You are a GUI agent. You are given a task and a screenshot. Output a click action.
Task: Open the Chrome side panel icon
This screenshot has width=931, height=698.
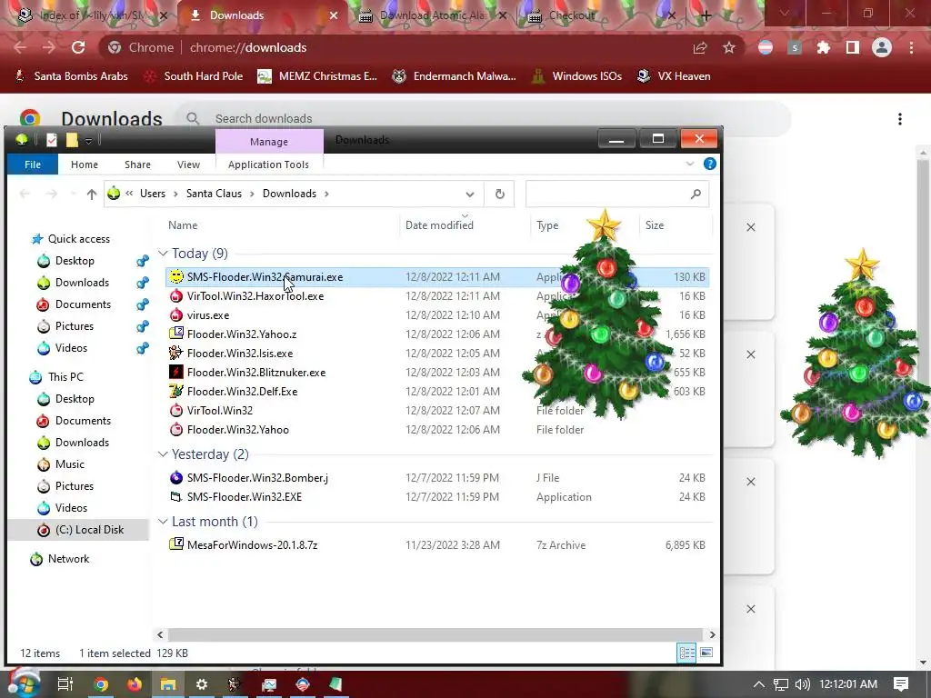[852, 47]
